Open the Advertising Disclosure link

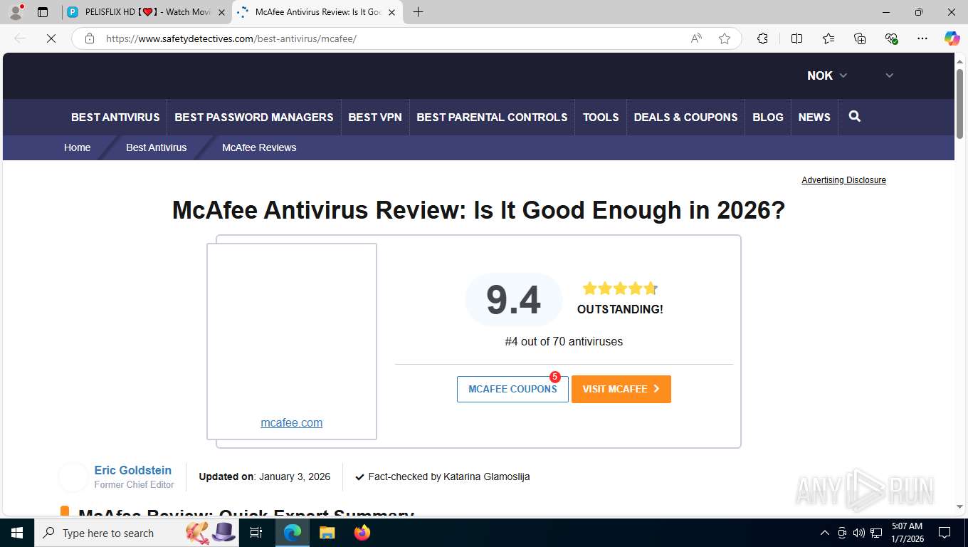(x=843, y=180)
